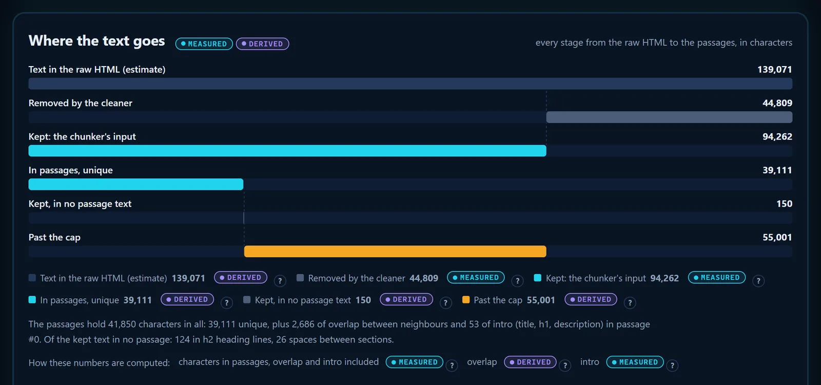Click the value 39,111 at the In passages row's right end

777,170
